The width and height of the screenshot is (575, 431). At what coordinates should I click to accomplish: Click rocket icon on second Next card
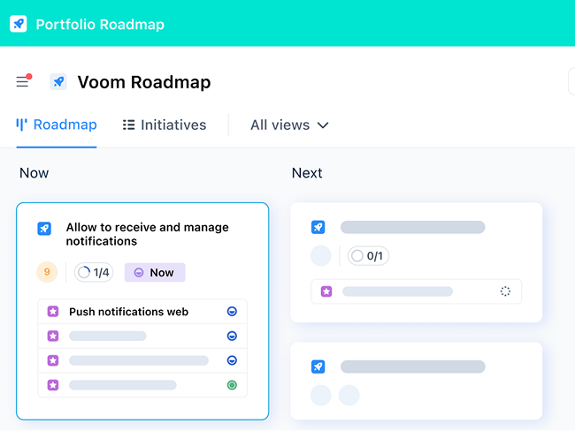click(318, 367)
